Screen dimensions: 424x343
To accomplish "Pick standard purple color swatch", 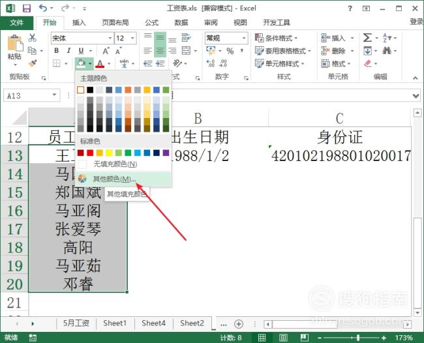I will (166, 153).
